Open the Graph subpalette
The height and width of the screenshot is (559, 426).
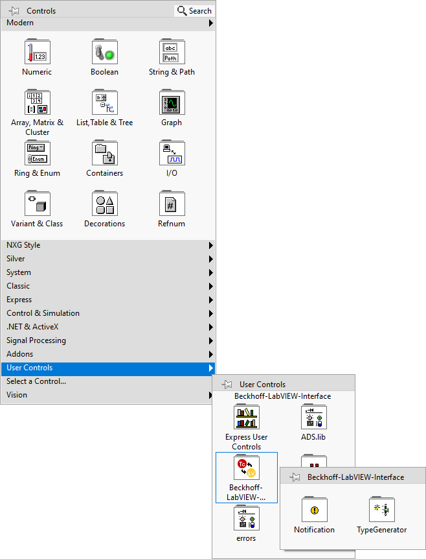[x=172, y=102]
